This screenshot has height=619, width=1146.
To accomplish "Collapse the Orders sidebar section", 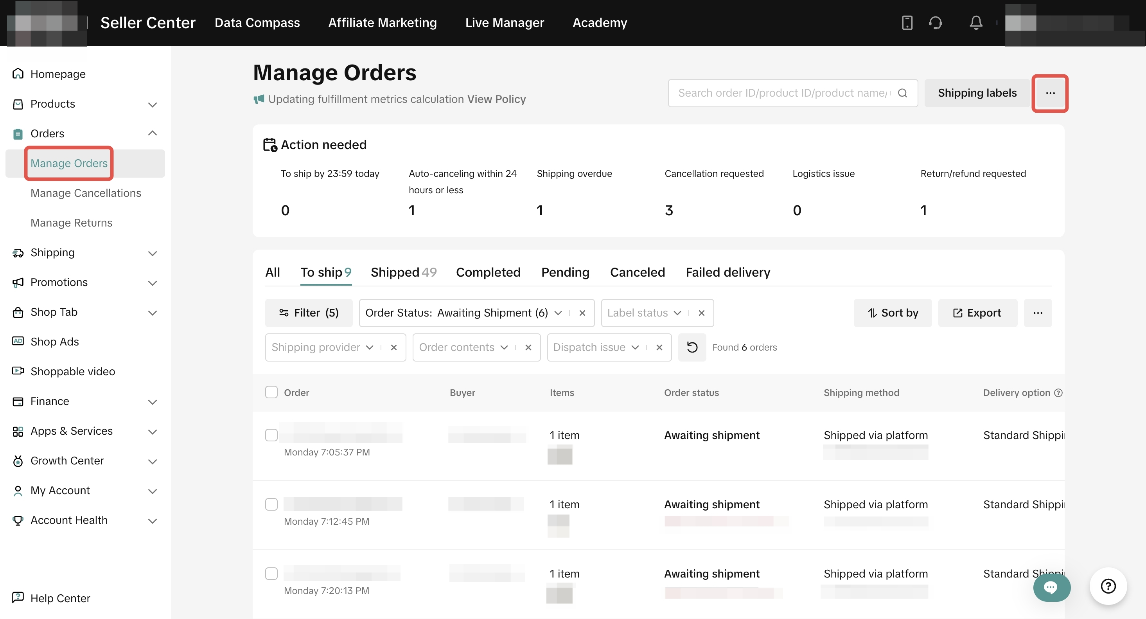I will point(152,133).
